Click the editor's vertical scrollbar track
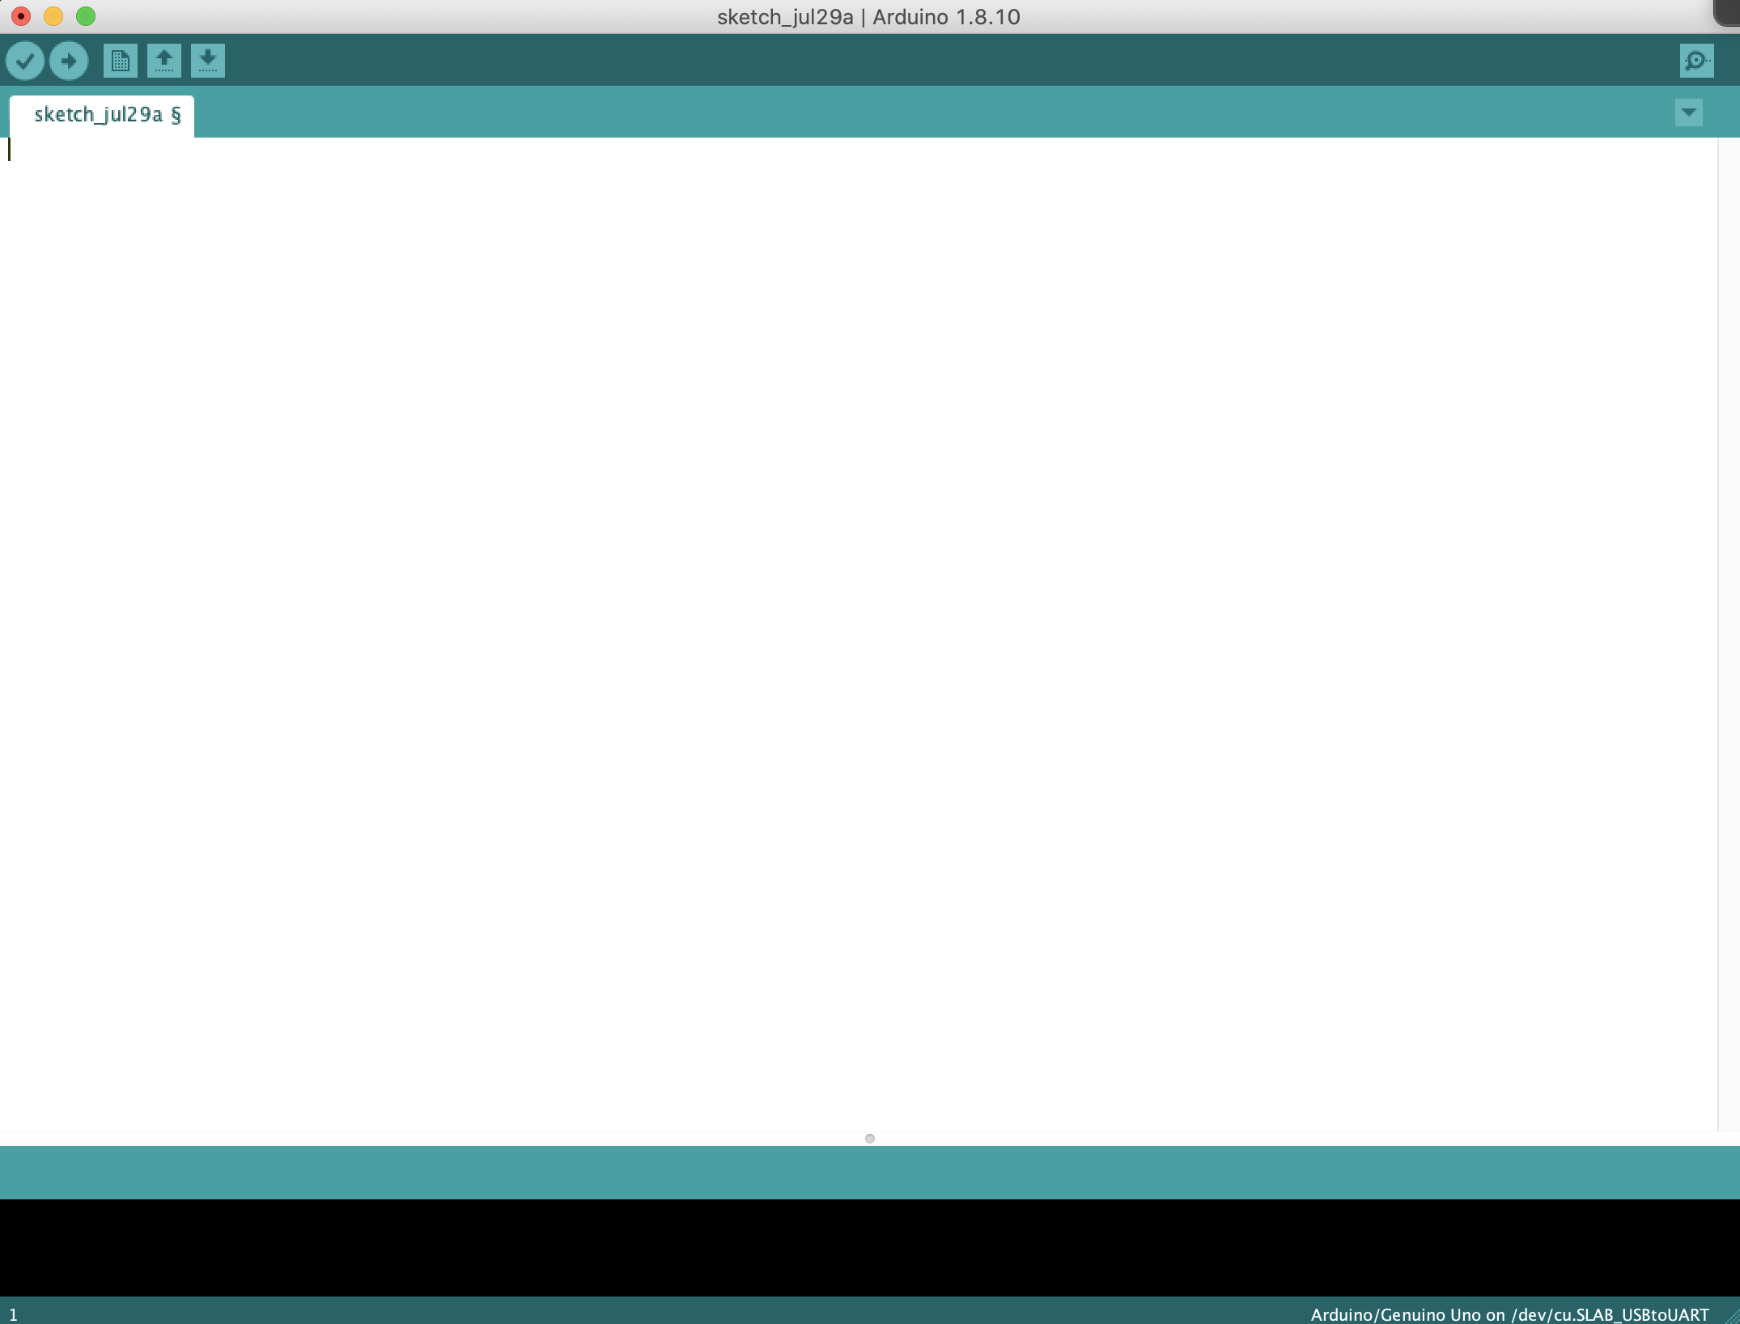Screen dimensions: 1740x1324 pos(1729,631)
